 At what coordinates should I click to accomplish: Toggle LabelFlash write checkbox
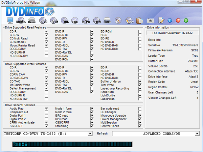140,99
